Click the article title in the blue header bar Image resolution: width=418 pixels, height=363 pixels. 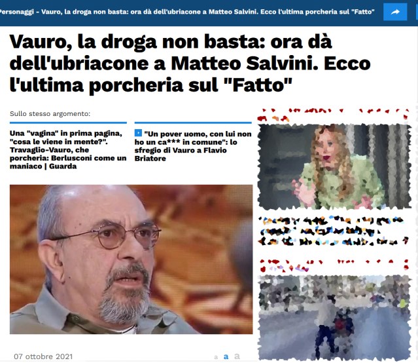click(208, 12)
